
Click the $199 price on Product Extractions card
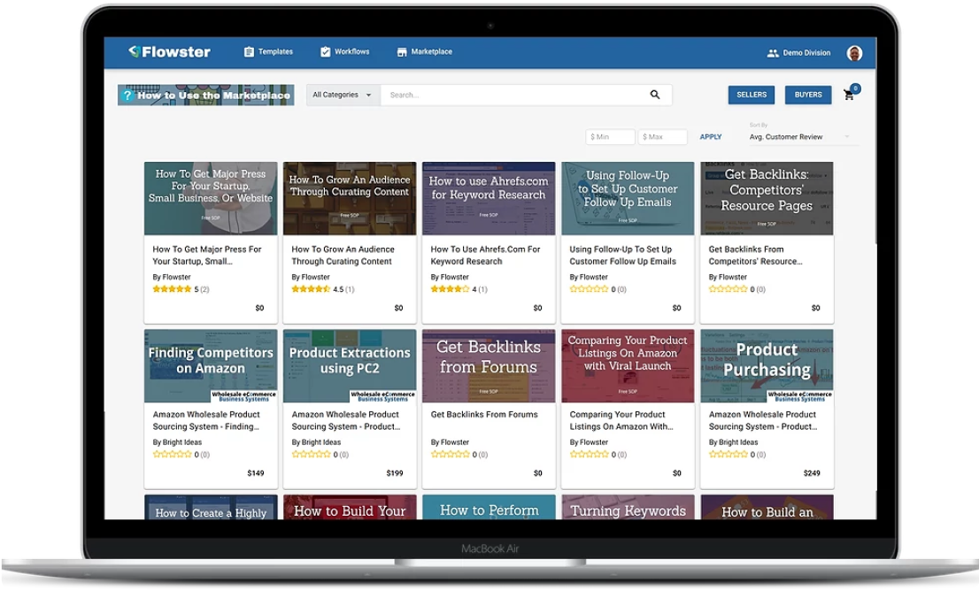pos(395,473)
